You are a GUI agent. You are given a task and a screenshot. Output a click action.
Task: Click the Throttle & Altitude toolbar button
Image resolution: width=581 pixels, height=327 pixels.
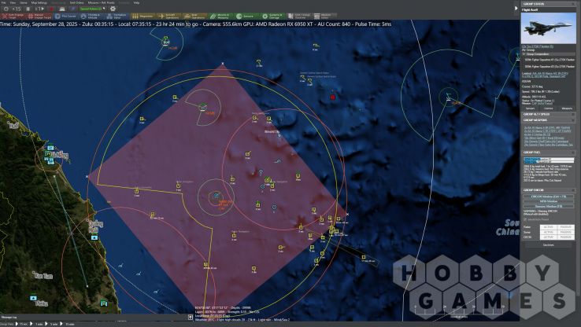(91, 17)
